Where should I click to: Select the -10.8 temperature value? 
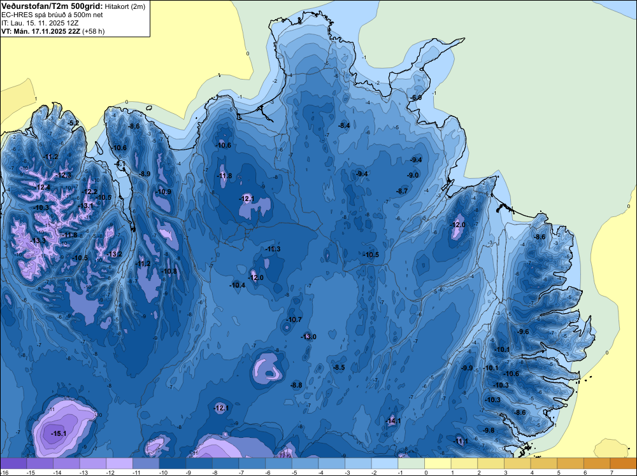pos(169,271)
